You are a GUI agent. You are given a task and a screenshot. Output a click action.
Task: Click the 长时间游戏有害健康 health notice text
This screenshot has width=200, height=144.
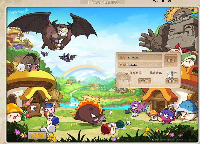click(103, 2)
